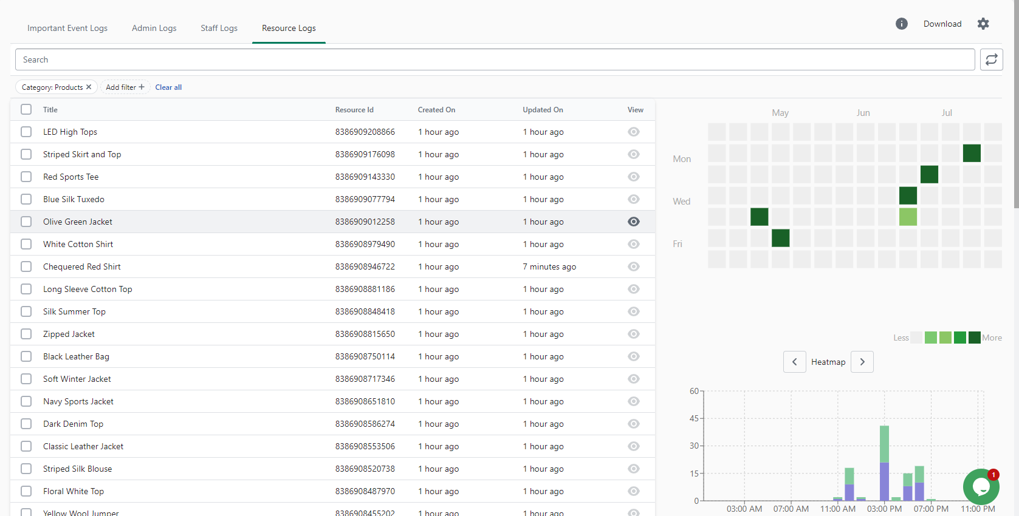Tick the Blue Silk Tuxedo checkbox
Viewport: 1019px width, 516px height.
tap(26, 199)
